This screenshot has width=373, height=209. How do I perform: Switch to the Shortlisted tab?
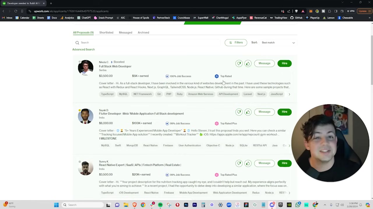[106, 33]
